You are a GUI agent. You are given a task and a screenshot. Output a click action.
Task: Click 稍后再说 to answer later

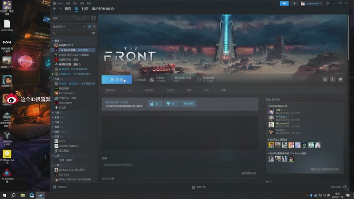tap(189, 103)
